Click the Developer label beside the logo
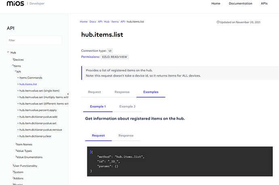279x185 pixels. click(37, 3)
